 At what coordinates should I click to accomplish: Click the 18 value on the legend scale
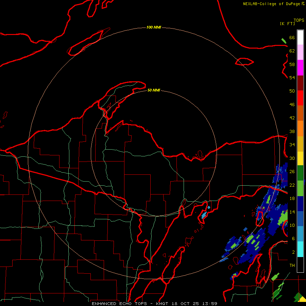[292, 199]
